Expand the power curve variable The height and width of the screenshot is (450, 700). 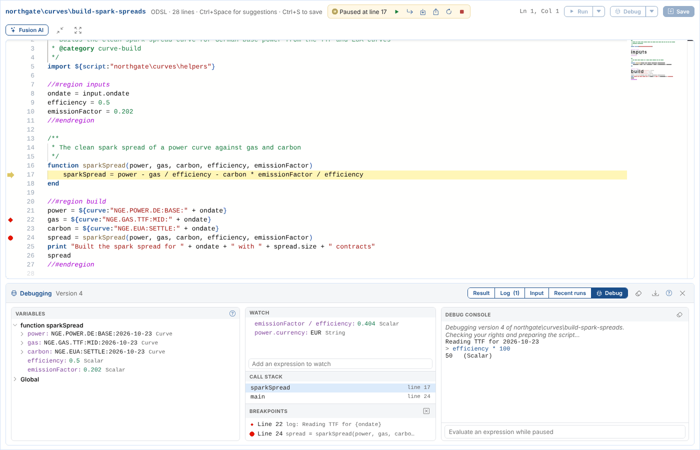[x=22, y=334]
